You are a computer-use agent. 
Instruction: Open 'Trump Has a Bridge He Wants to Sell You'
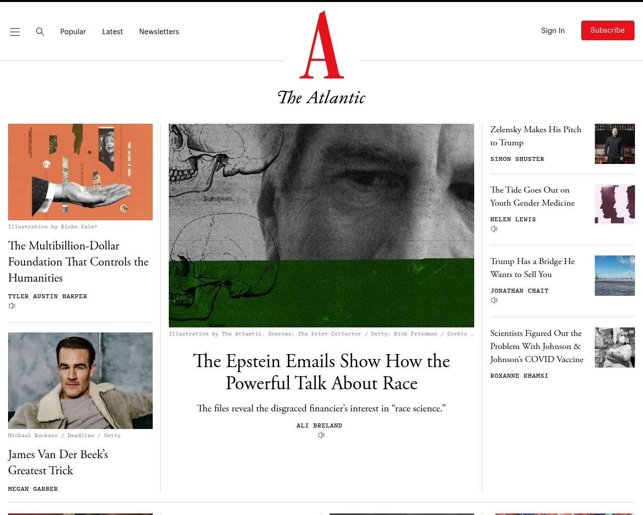pos(532,268)
